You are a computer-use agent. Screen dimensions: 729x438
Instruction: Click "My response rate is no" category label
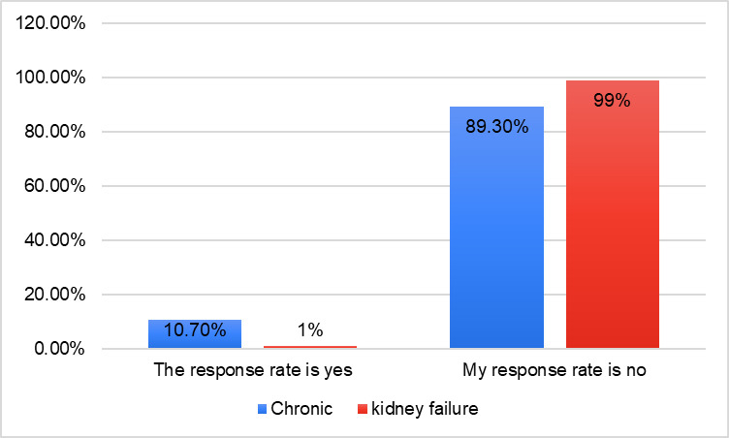click(555, 370)
